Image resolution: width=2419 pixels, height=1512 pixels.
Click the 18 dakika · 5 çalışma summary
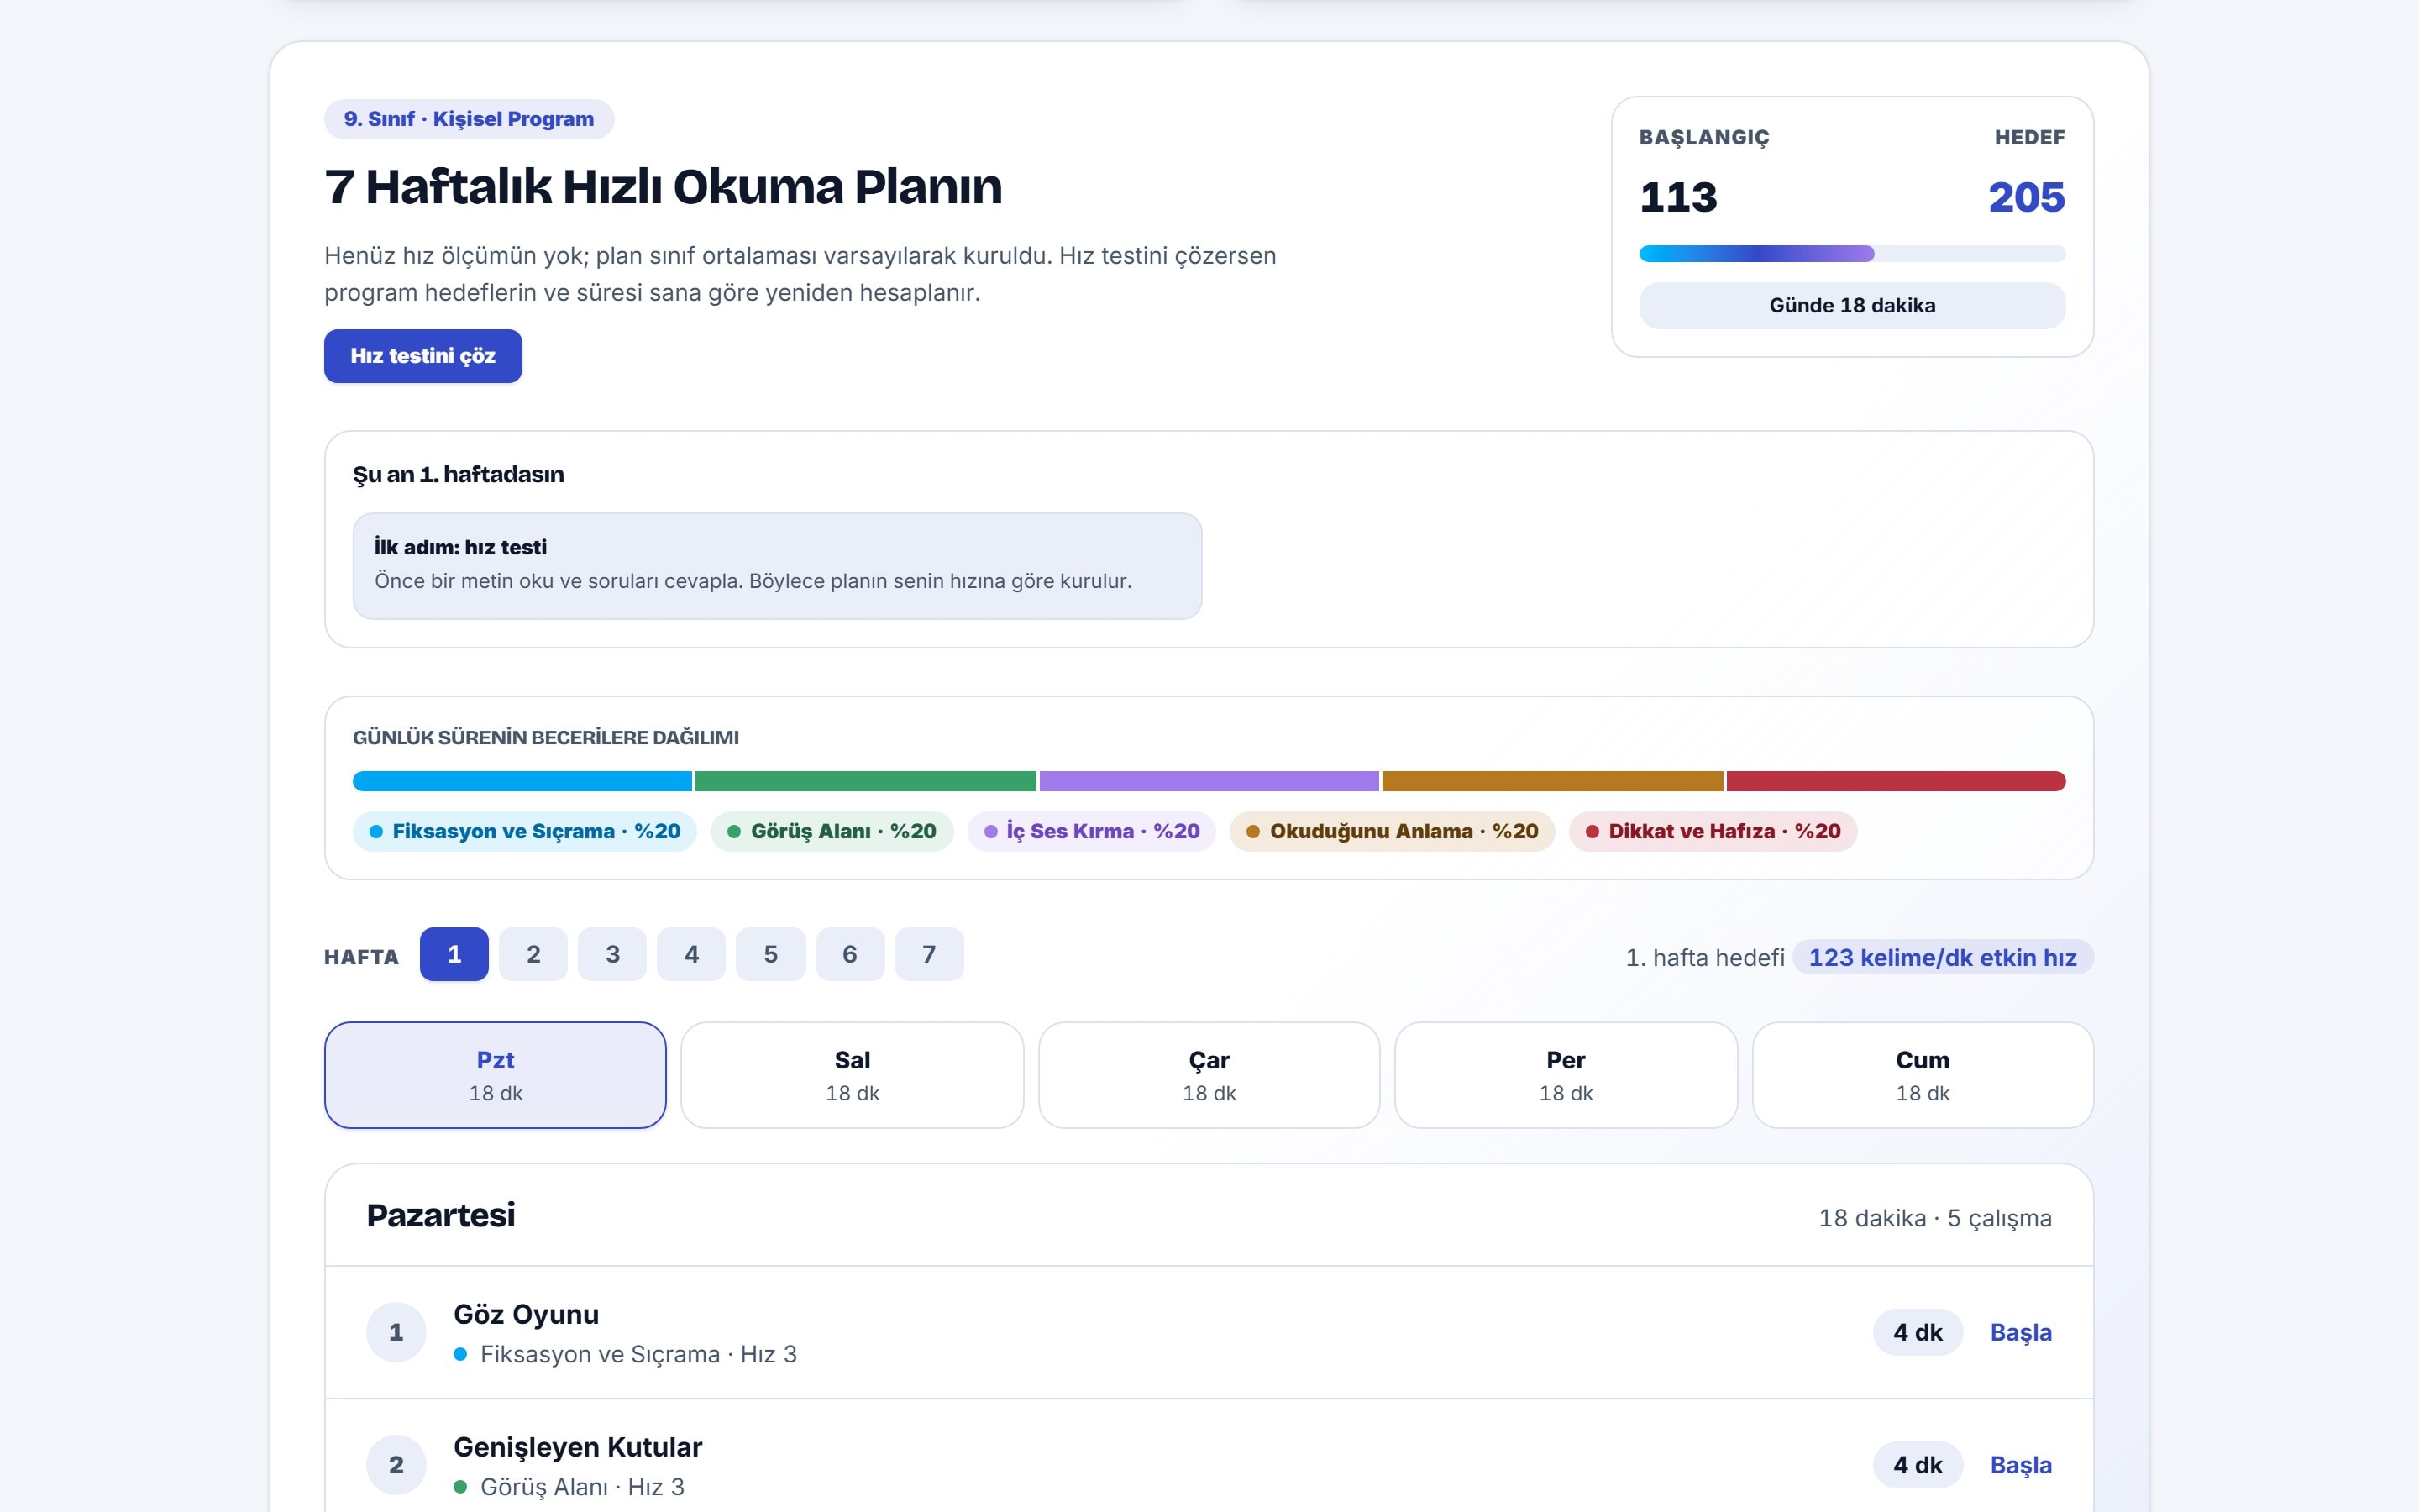pyautogui.click(x=1935, y=1218)
